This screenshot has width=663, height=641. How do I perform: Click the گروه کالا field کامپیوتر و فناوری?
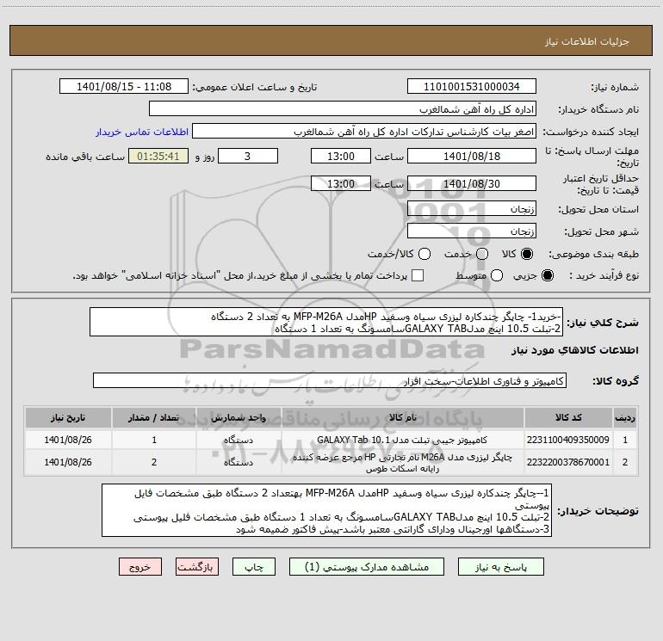click(330, 380)
